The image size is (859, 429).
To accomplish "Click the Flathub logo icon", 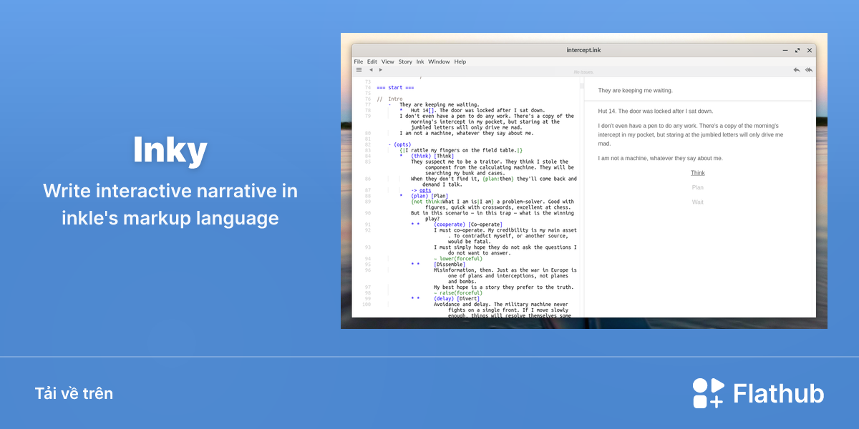I will click(x=709, y=393).
